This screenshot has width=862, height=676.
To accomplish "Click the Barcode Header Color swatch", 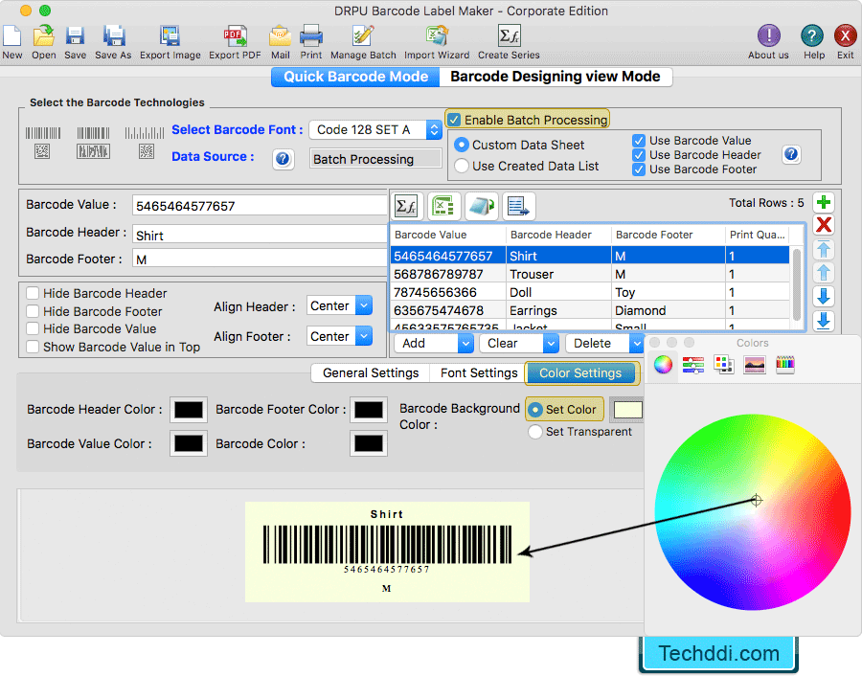I will click(189, 410).
